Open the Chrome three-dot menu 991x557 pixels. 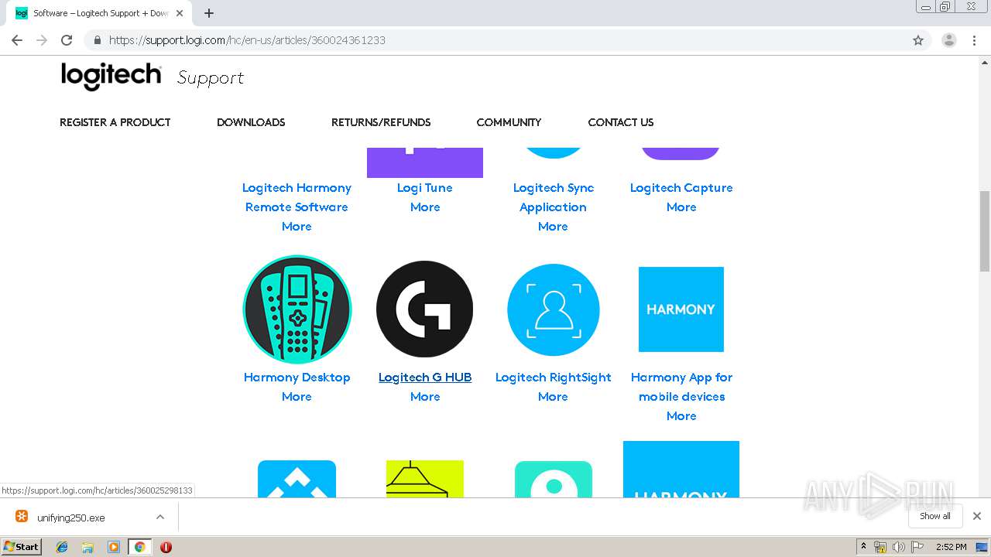click(x=975, y=40)
